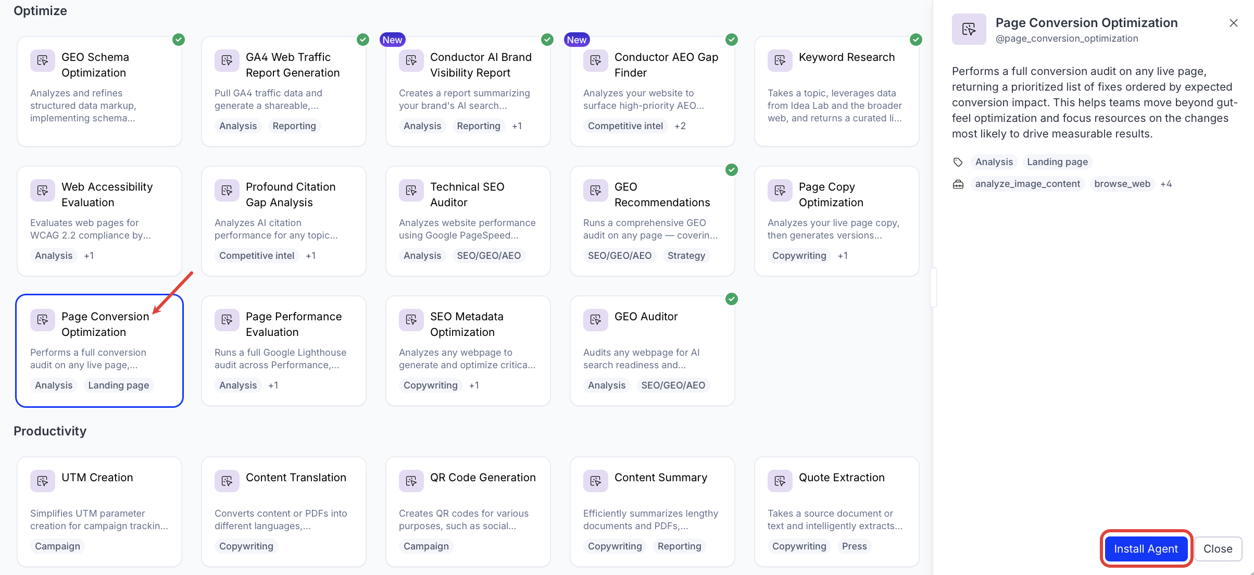Click the Keyword Research agent icon
The height and width of the screenshot is (575, 1254).
[780, 60]
